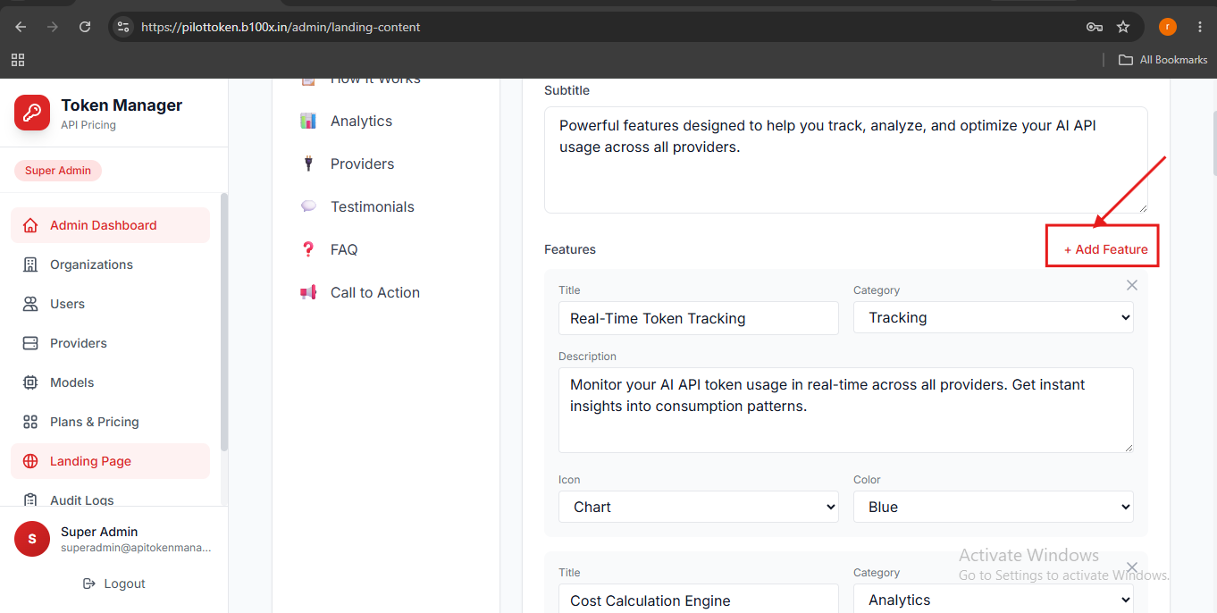Screen dimensions: 1217x613
Task: Click the Token Manager key logo
Action: [32, 113]
